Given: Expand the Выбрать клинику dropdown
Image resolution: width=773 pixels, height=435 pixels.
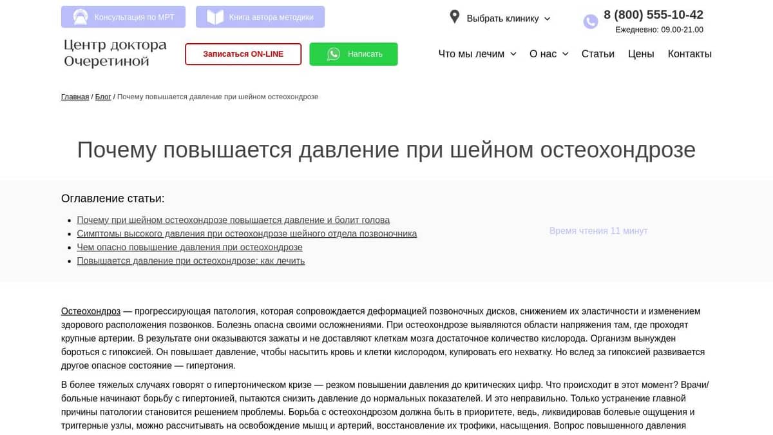Looking at the screenshot, I should coord(508,19).
